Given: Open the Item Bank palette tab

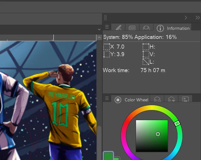Looking at the screenshot, I should pyautogui.click(x=146, y=27).
